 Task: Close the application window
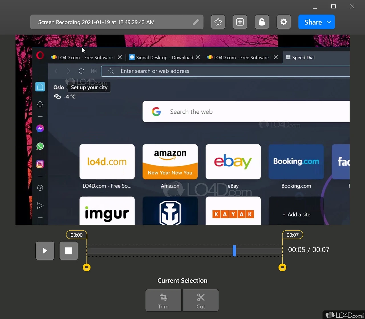click(352, 6)
